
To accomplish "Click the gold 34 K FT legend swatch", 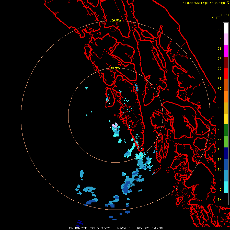I will tap(226, 108).
